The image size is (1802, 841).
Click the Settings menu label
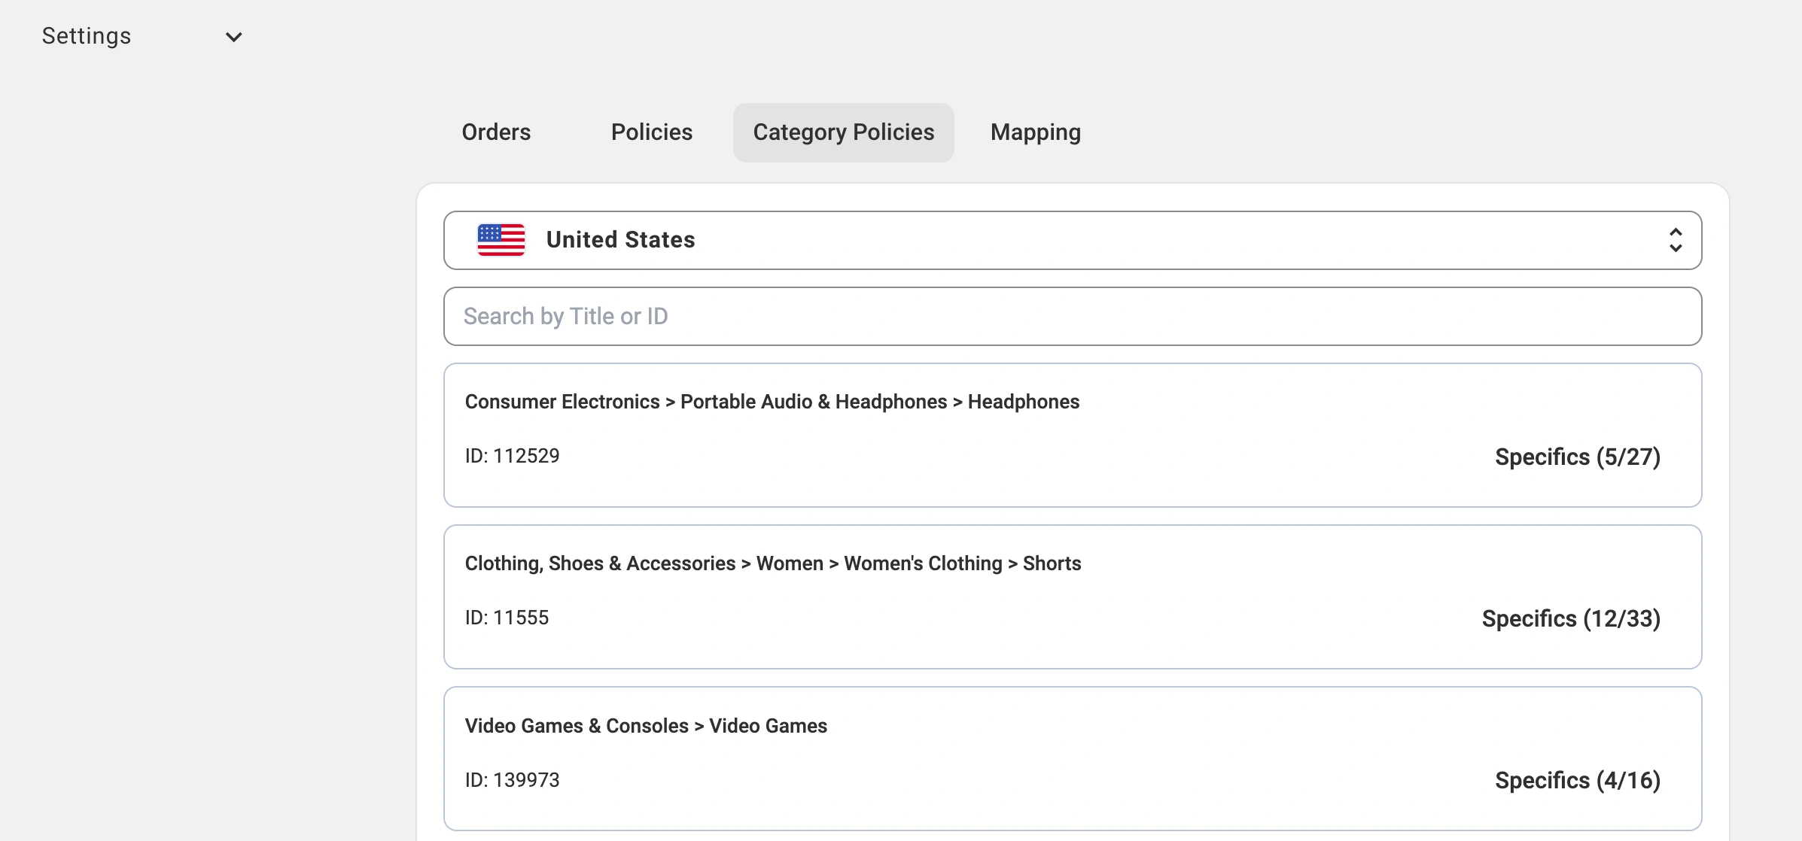point(87,36)
